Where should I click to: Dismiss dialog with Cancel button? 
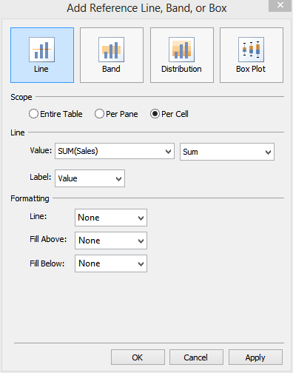[x=196, y=357]
